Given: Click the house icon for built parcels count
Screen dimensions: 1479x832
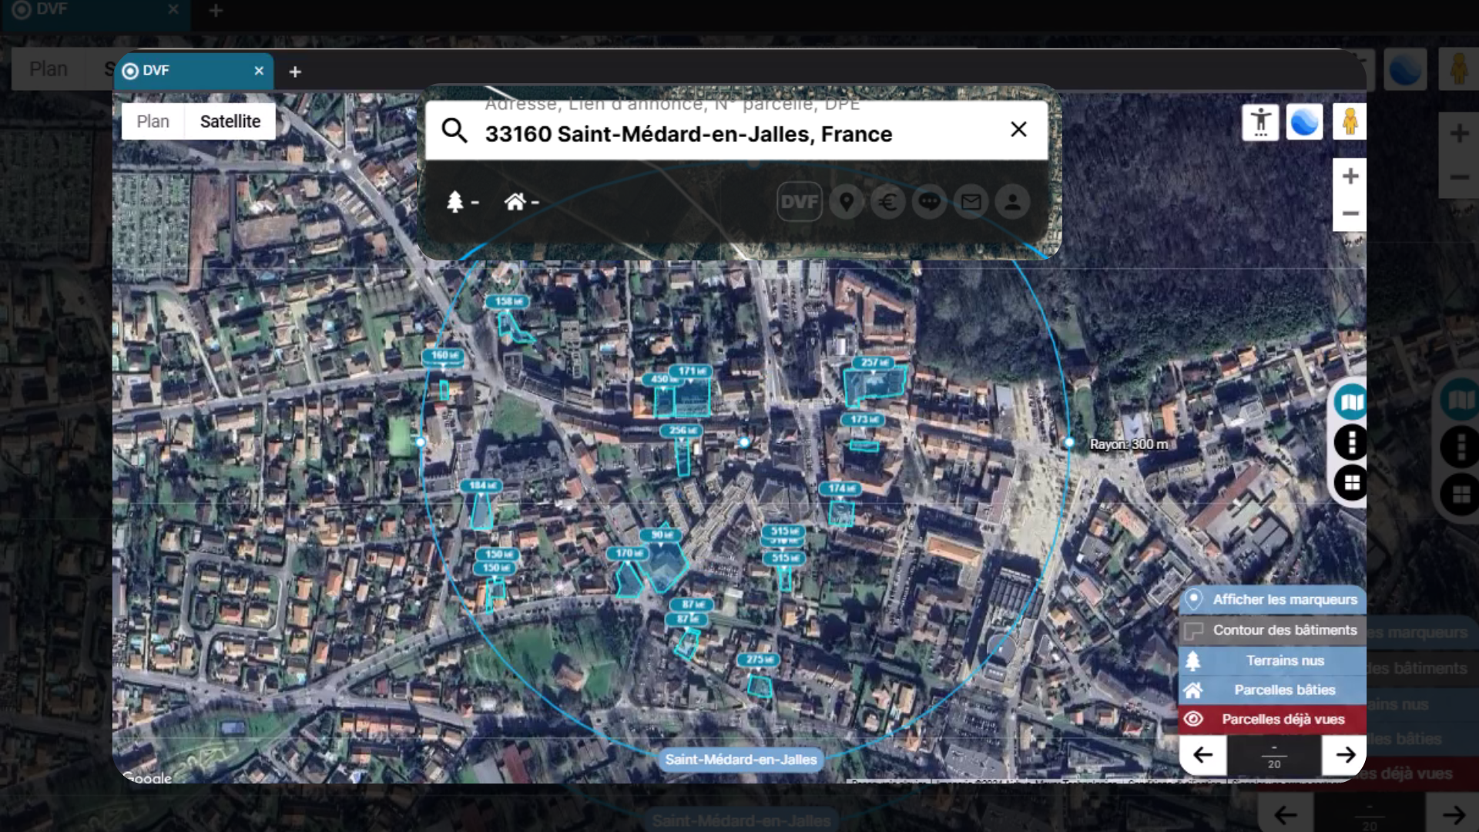Looking at the screenshot, I should point(515,202).
